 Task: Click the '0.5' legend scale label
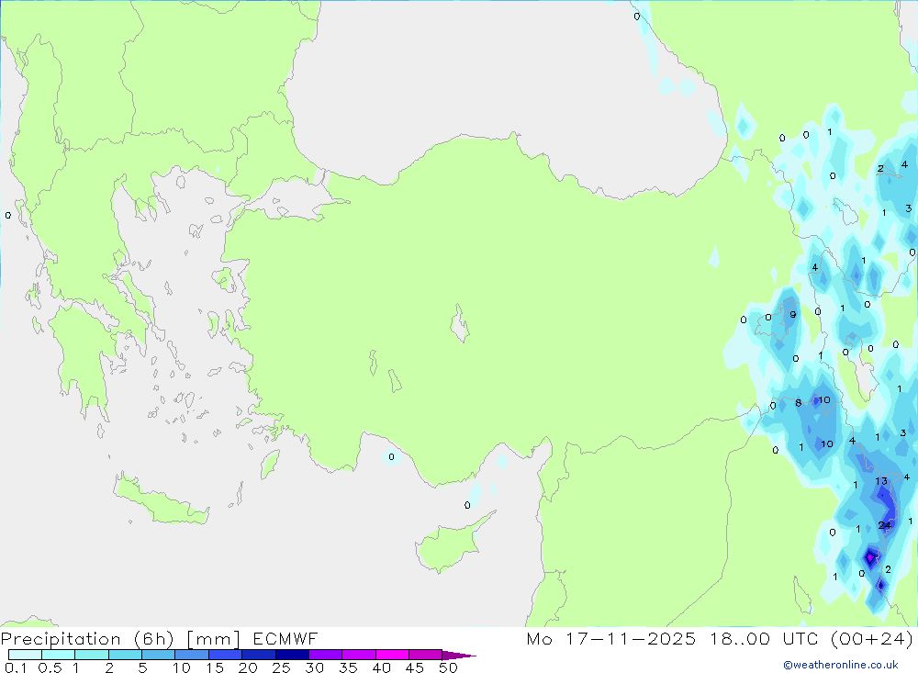(50, 667)
